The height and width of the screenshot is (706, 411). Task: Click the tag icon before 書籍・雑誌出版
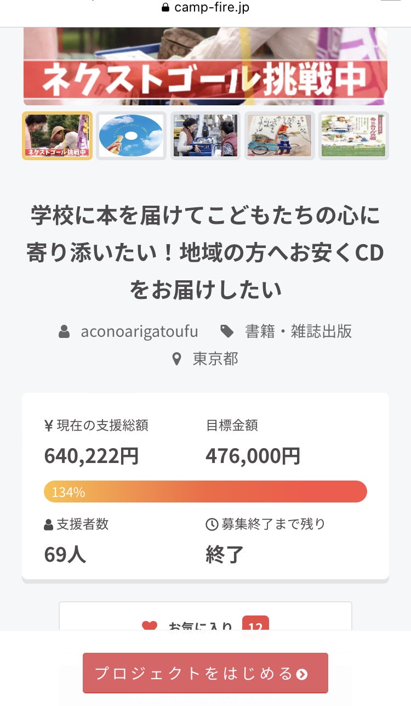coord(226,331)
